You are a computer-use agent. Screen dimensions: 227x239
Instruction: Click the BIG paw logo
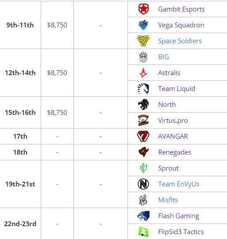143,57
